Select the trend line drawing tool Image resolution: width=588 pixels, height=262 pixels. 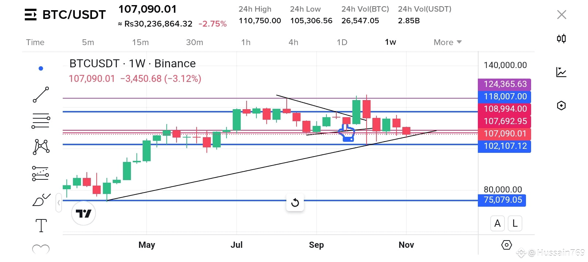point(41,95)
